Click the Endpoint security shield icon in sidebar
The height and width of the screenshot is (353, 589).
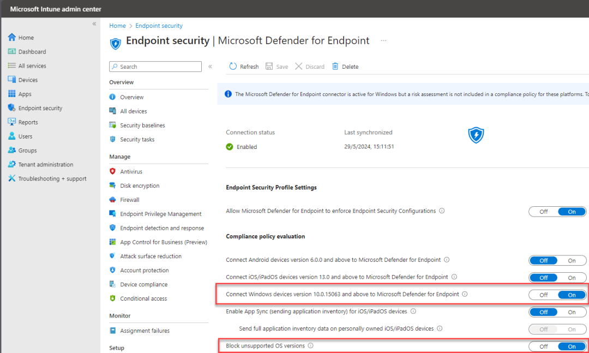(x=12, y=108)
